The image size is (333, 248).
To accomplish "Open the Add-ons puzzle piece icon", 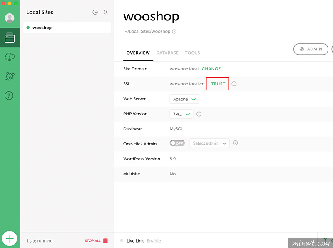I will point(10,76).
